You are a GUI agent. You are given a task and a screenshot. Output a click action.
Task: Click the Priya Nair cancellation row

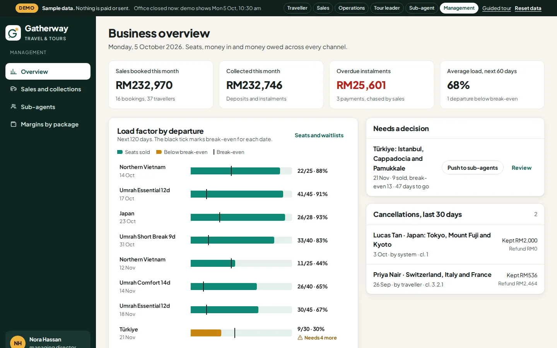pyautogui.click(x=455, y=279)
